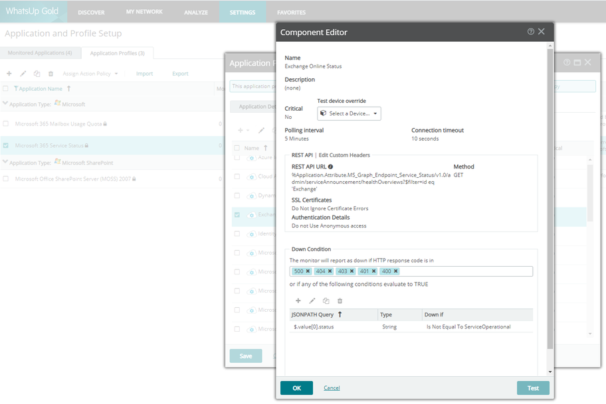Uncheck the Exchange component row checkbox

click(x=237, y=214)
